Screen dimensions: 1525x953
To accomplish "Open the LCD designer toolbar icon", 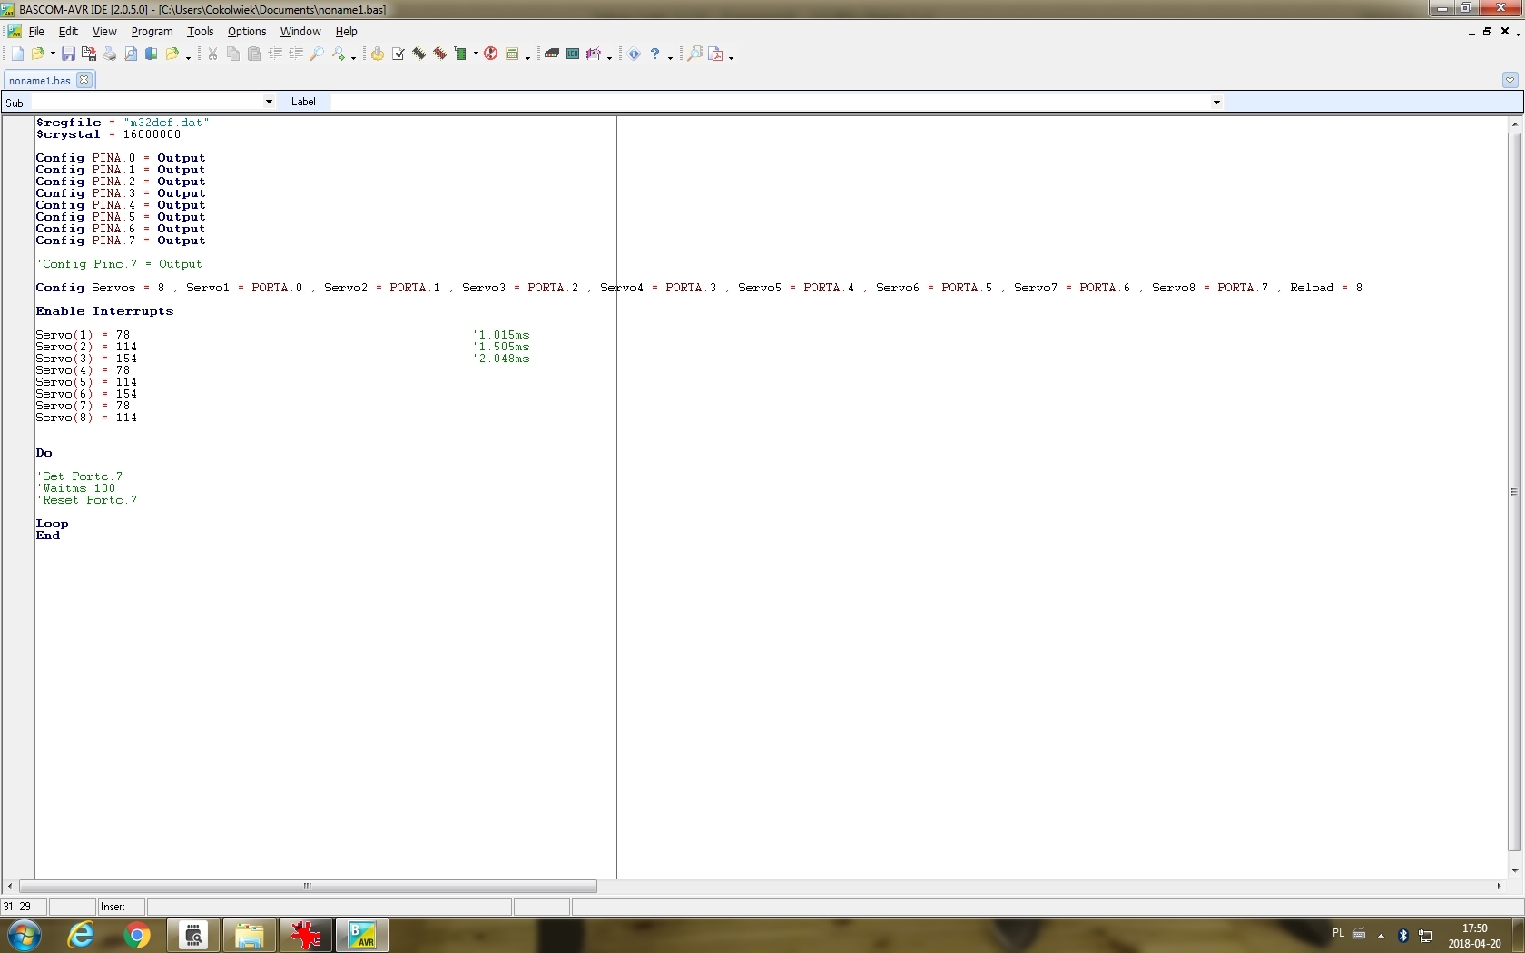I will (573, 54).
